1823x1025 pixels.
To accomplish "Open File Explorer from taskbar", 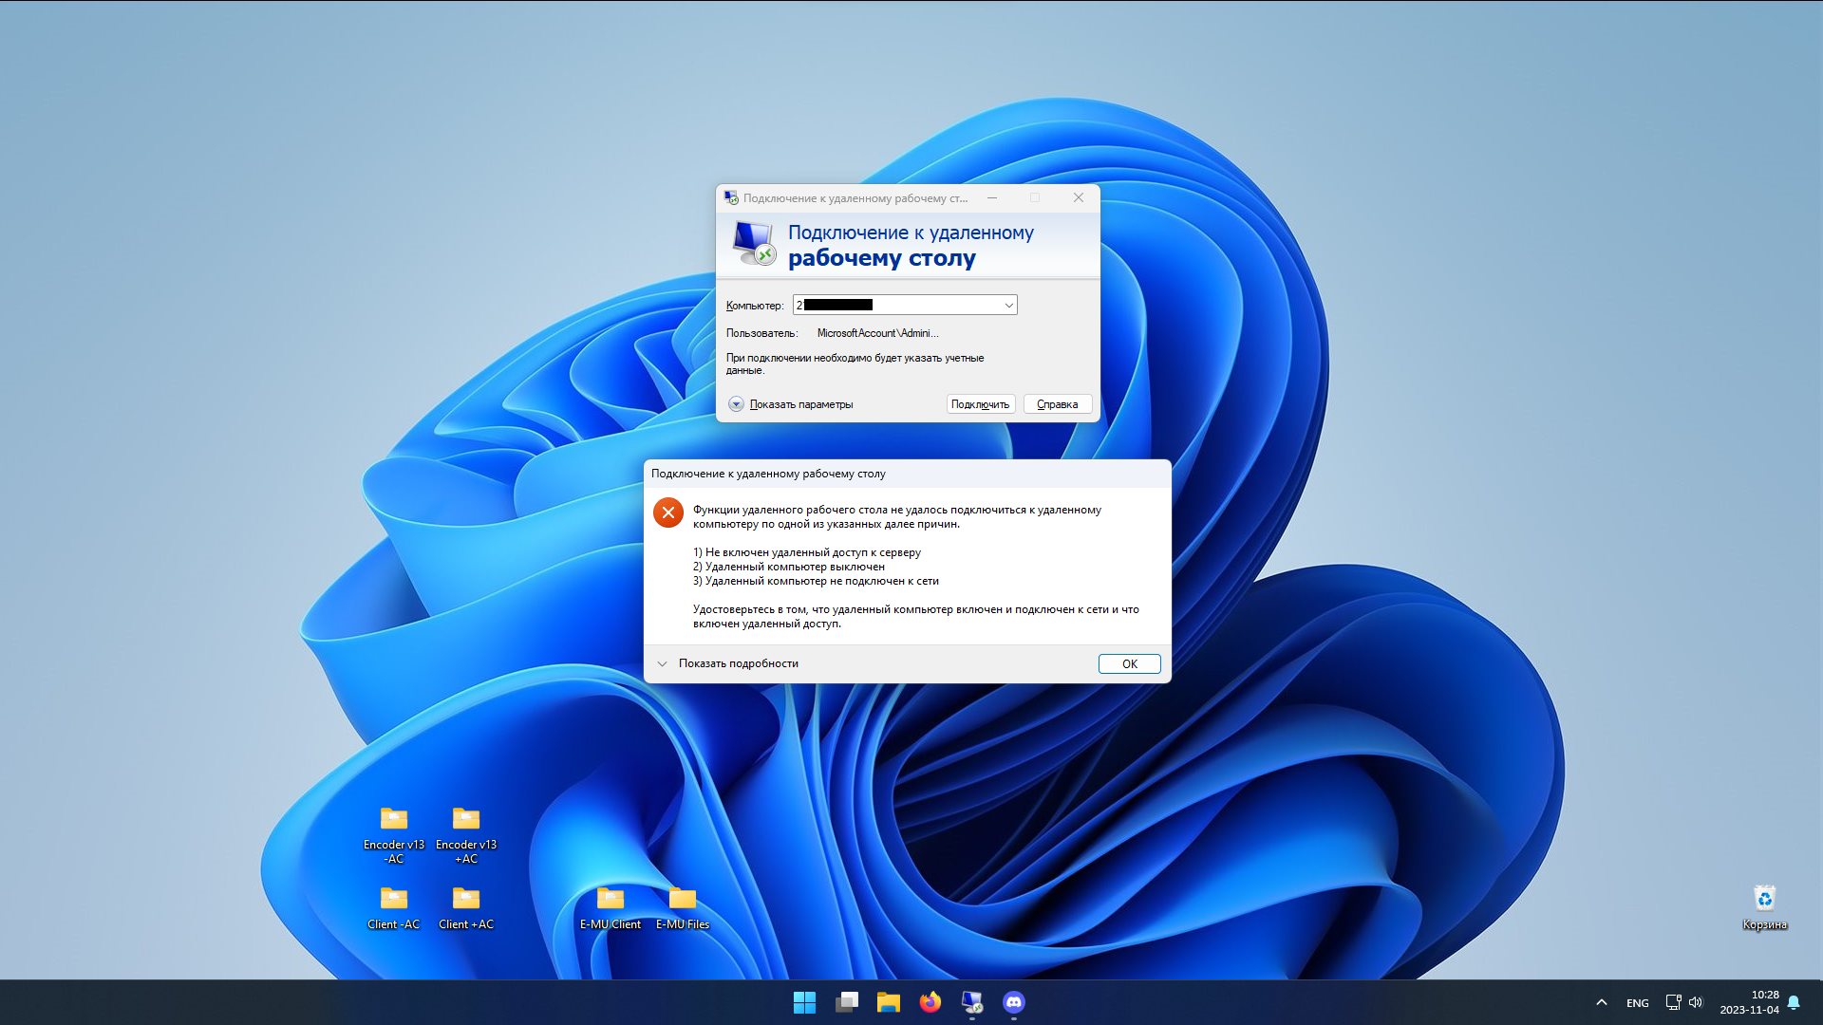I will [x=889, y=1002].
